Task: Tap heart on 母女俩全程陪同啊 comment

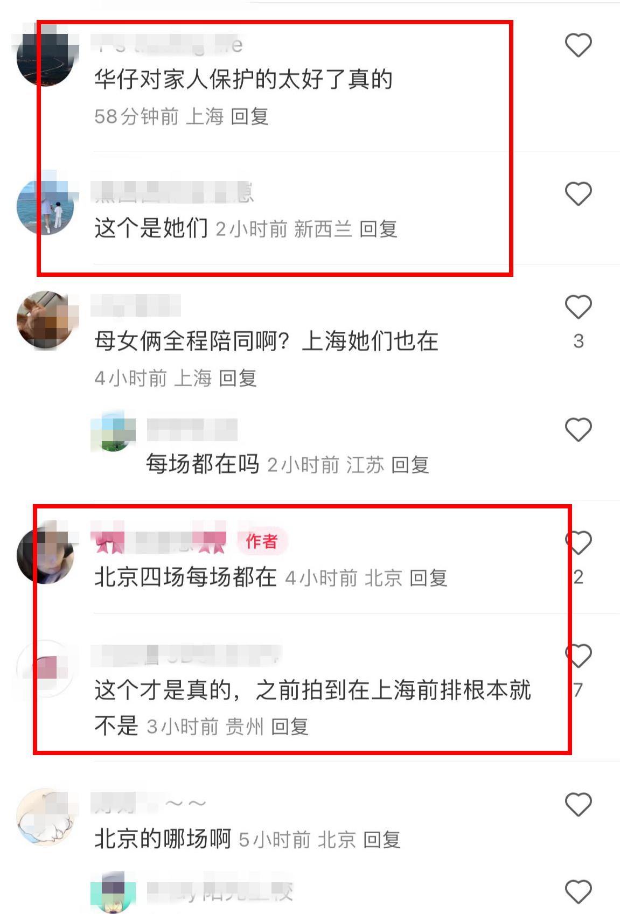Action: point(578,307)
